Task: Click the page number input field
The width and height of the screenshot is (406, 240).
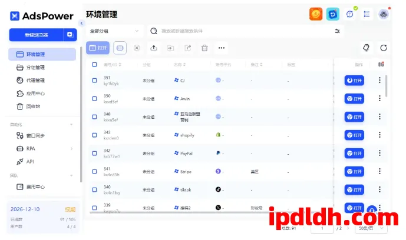Action: [322, 228]
